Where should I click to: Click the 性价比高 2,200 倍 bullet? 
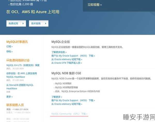pos(21,4)
